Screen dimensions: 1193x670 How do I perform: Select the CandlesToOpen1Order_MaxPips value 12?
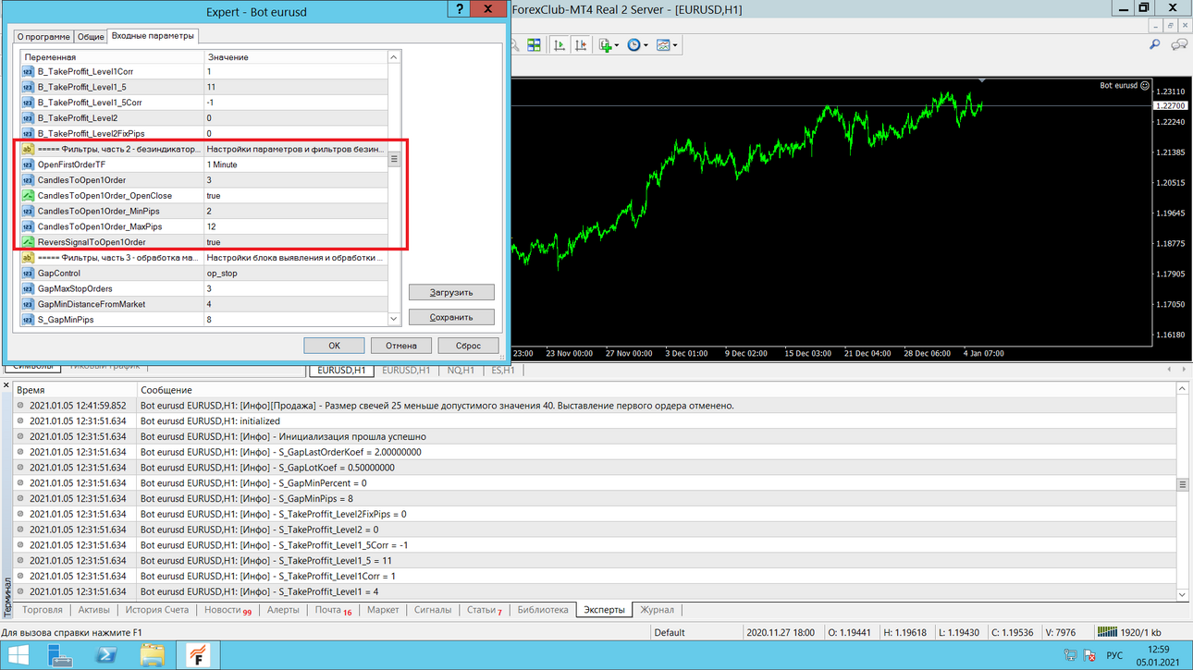[296, 226]
